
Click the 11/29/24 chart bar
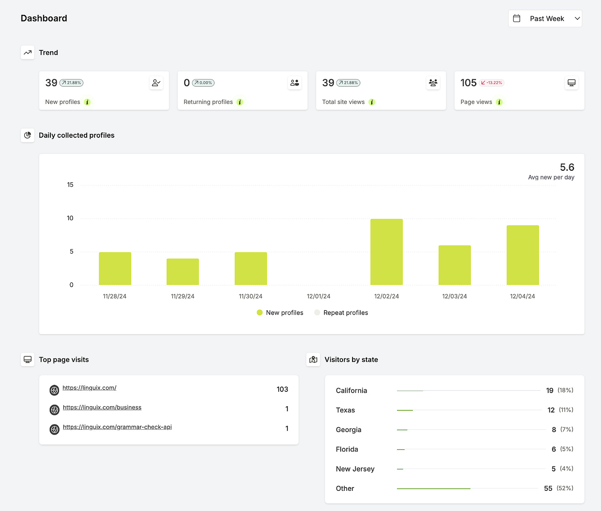pos(183,272)
